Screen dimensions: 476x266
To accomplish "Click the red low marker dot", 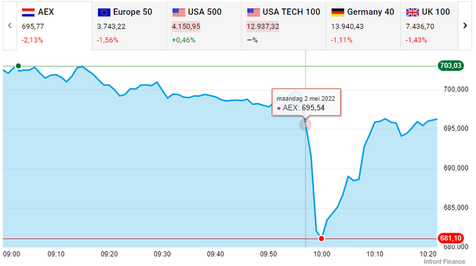I will 321,239.
